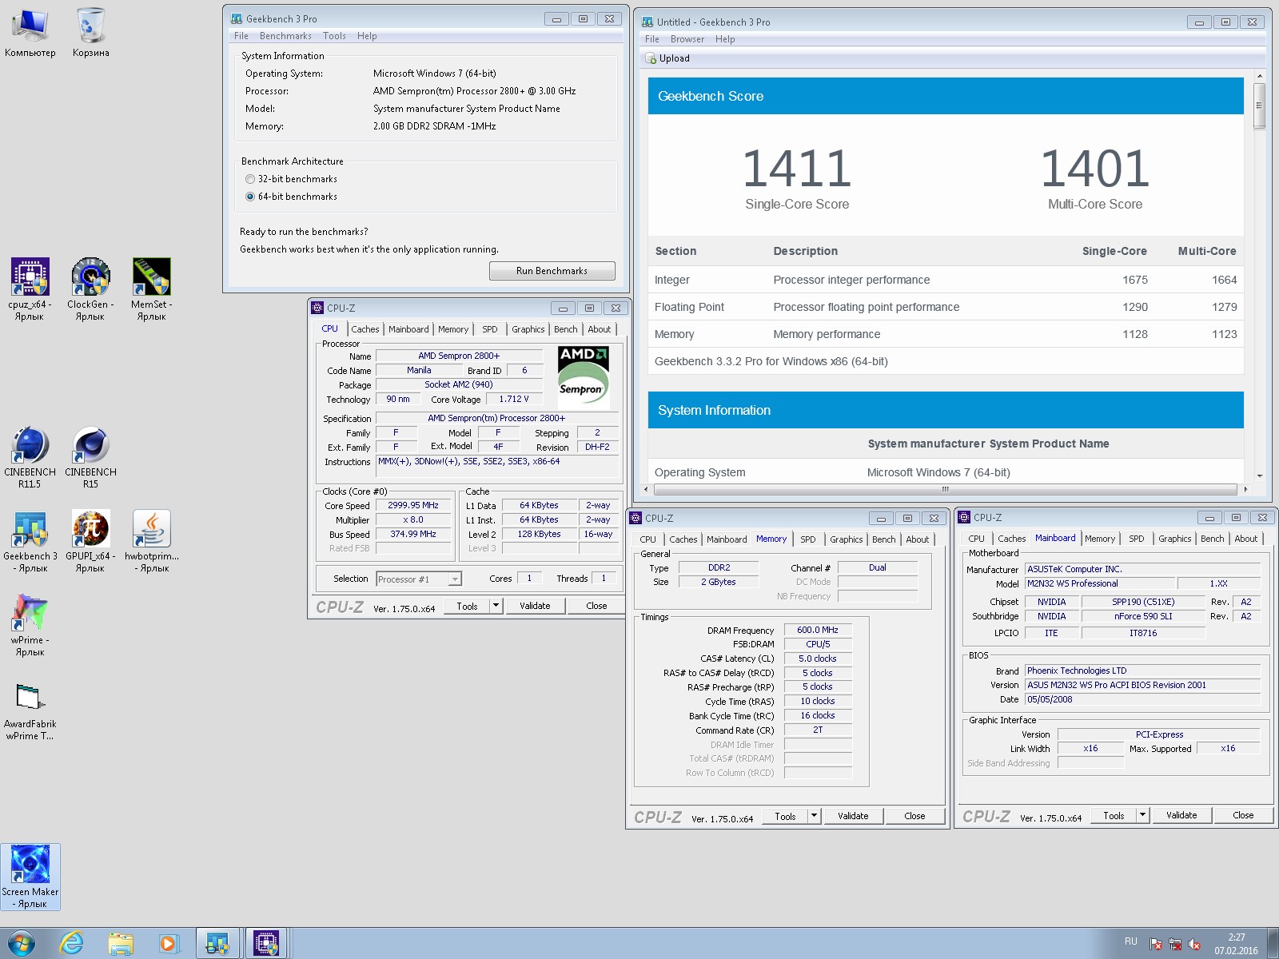Click Tools button in Memory CPU-Z window

click(x=785, y=816)
